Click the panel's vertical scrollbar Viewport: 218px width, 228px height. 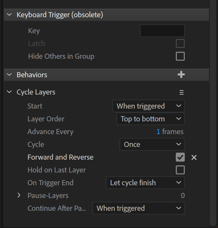tap(213, 113)
